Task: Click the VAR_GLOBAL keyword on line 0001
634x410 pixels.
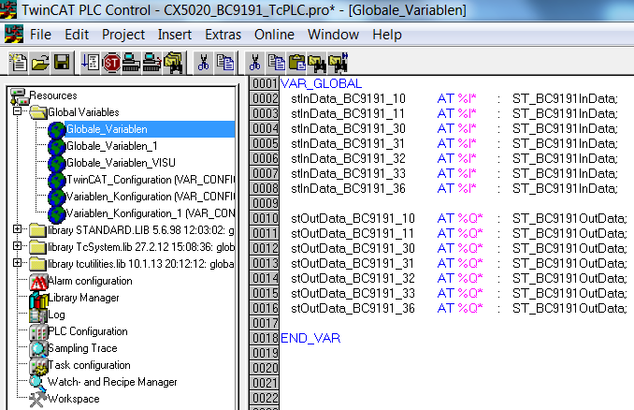Action: pyautogui.click(x=321, y=84)
